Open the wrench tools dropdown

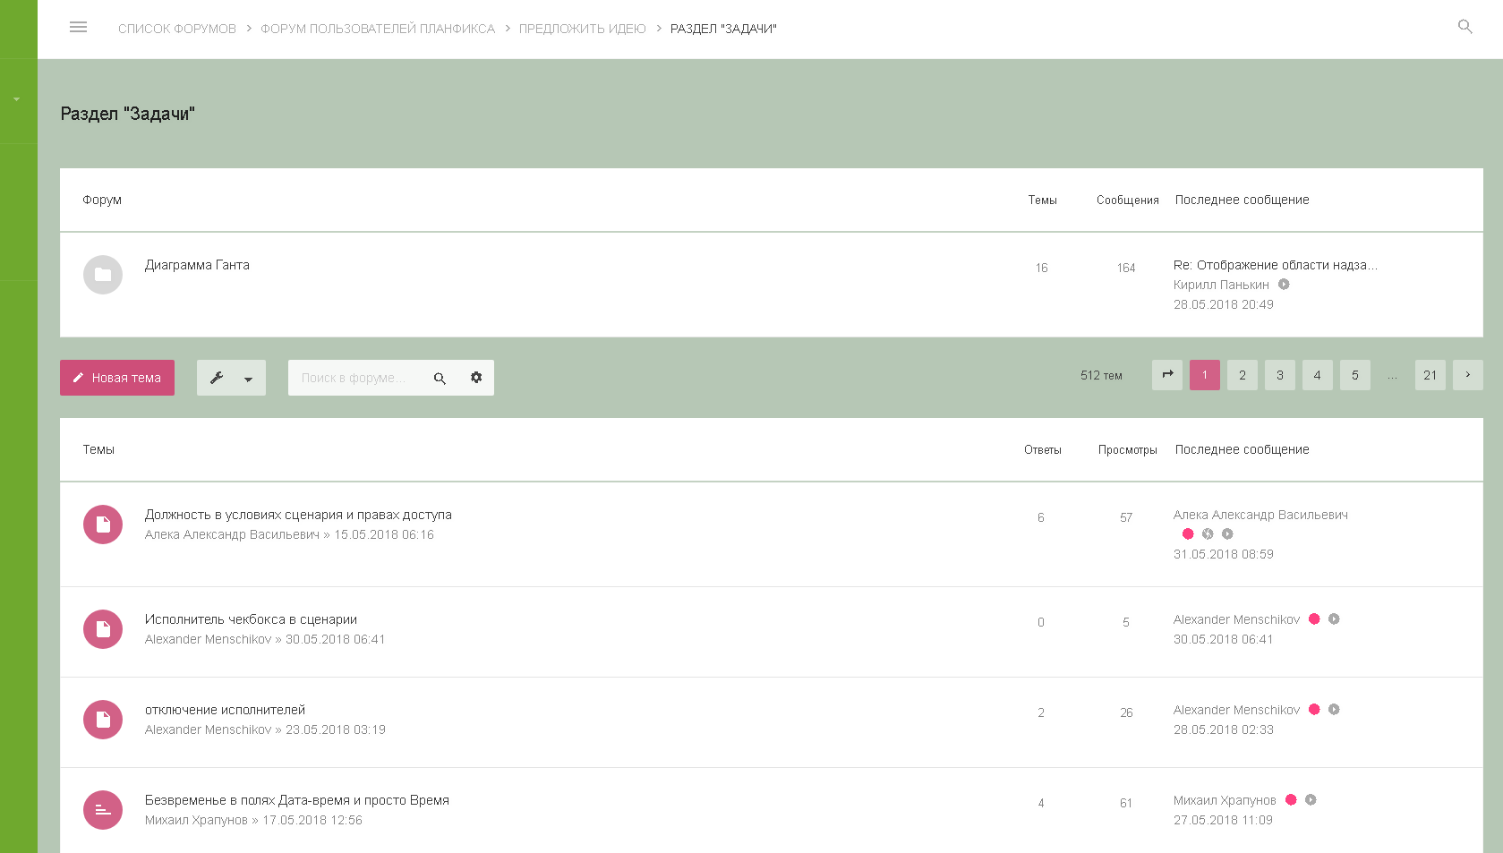tap(231, 378)
